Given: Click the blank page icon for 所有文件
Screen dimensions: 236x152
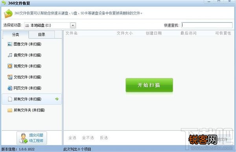Looking at the screenshot, I should [x=10, y=99].
